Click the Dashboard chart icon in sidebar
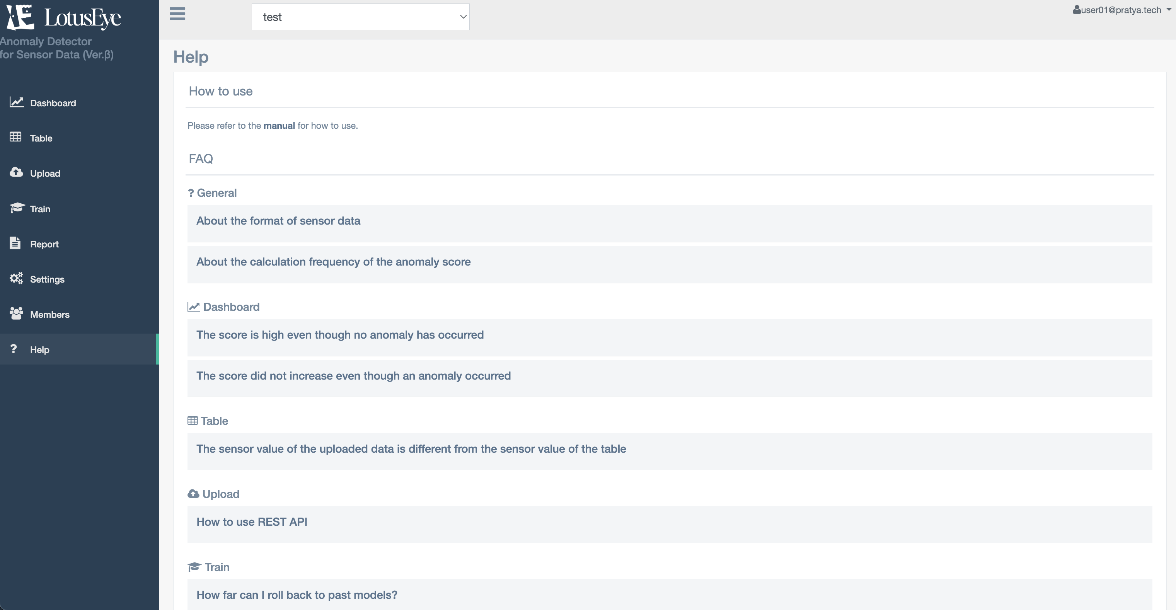The height and width of the screenshot is (610, 1176). click(17, 102)
